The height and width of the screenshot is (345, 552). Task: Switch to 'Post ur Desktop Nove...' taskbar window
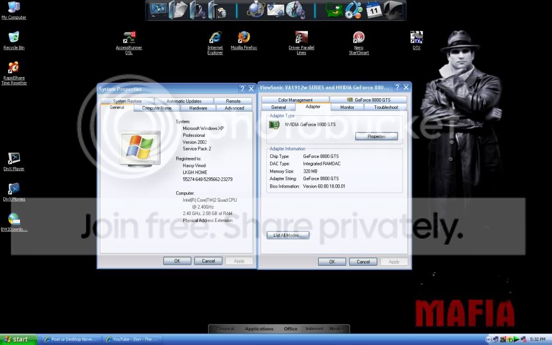click(71, 340)
